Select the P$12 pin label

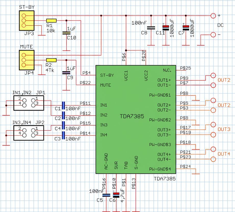[x=85, y=113]
